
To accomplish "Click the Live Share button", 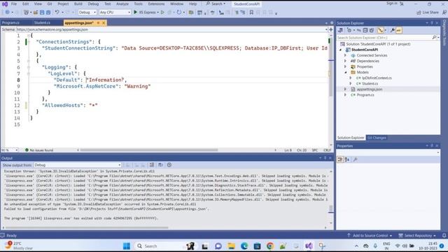I will [x=427, y=13].
